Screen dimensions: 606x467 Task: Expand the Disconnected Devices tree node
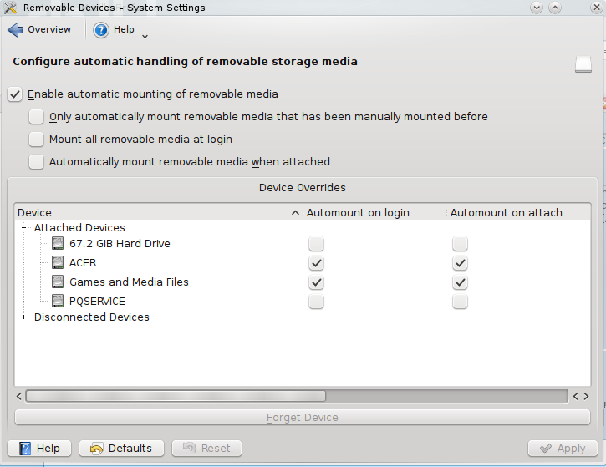24,317
